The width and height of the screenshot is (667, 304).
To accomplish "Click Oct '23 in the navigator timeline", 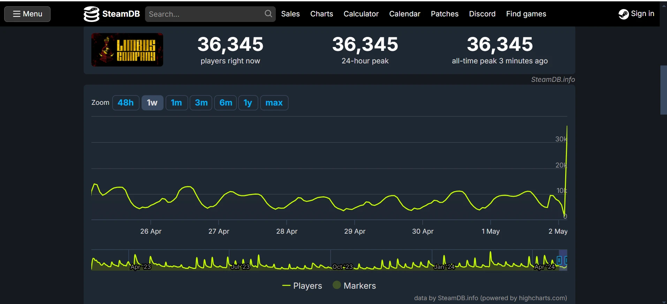I will pos(342,267).
